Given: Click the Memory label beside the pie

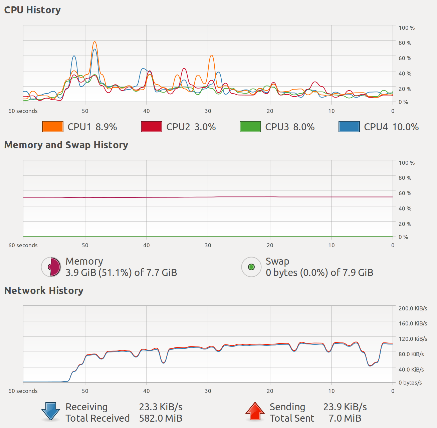Looking at the screenshot, I should pyautogui.click(x=84, y=261).
